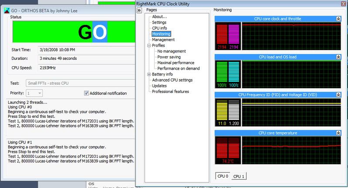Open Advanced CPU settings page
The width and height of the screenshot is (348, 188).
pyautogui.click(x=172, y=80)
